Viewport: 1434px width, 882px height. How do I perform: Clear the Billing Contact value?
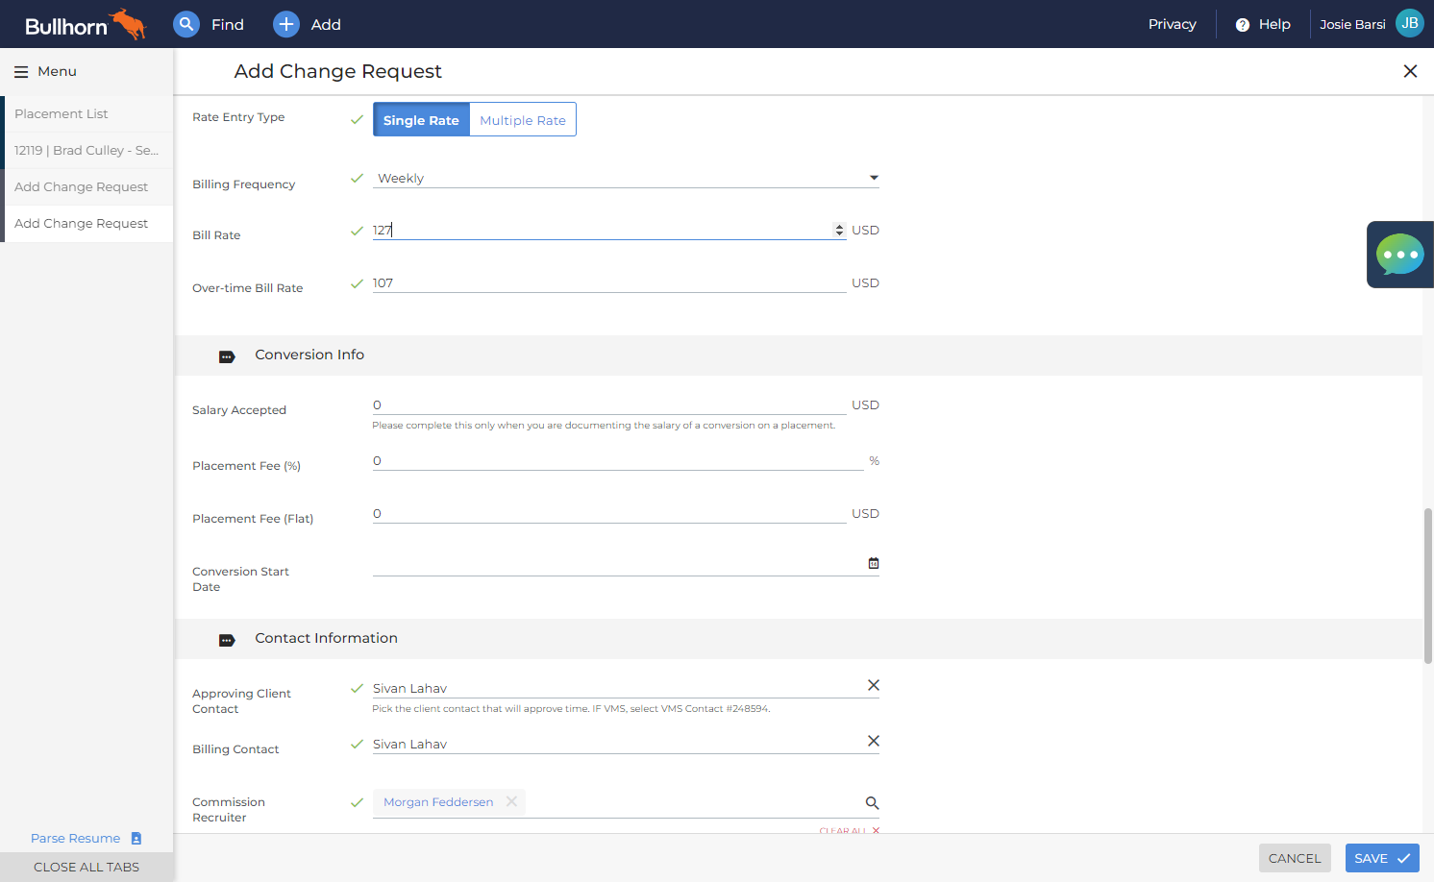pyautogui.click(x=874, y=741)
